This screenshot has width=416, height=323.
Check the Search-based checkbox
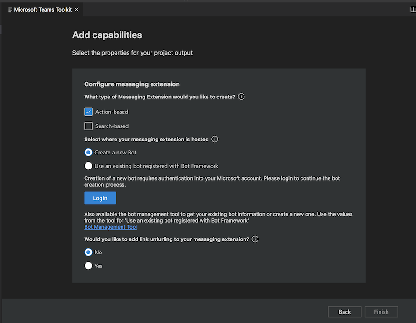[x=88, y=126]
